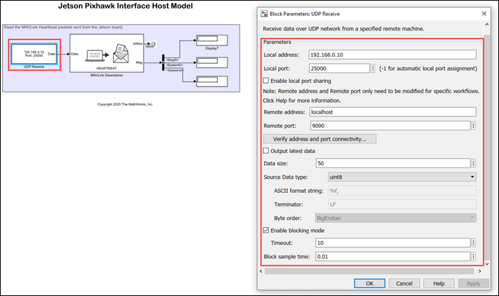Open the Local port options menu button
The width and height of the screenshot is (499, 296).
[x=374, y=68]
